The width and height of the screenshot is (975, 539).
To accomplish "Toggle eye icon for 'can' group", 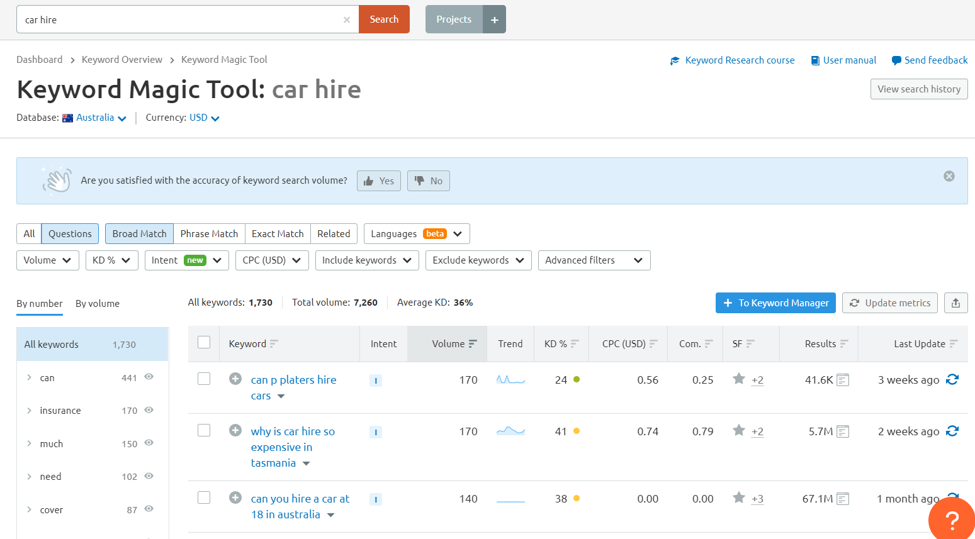I will click(149, 377).
